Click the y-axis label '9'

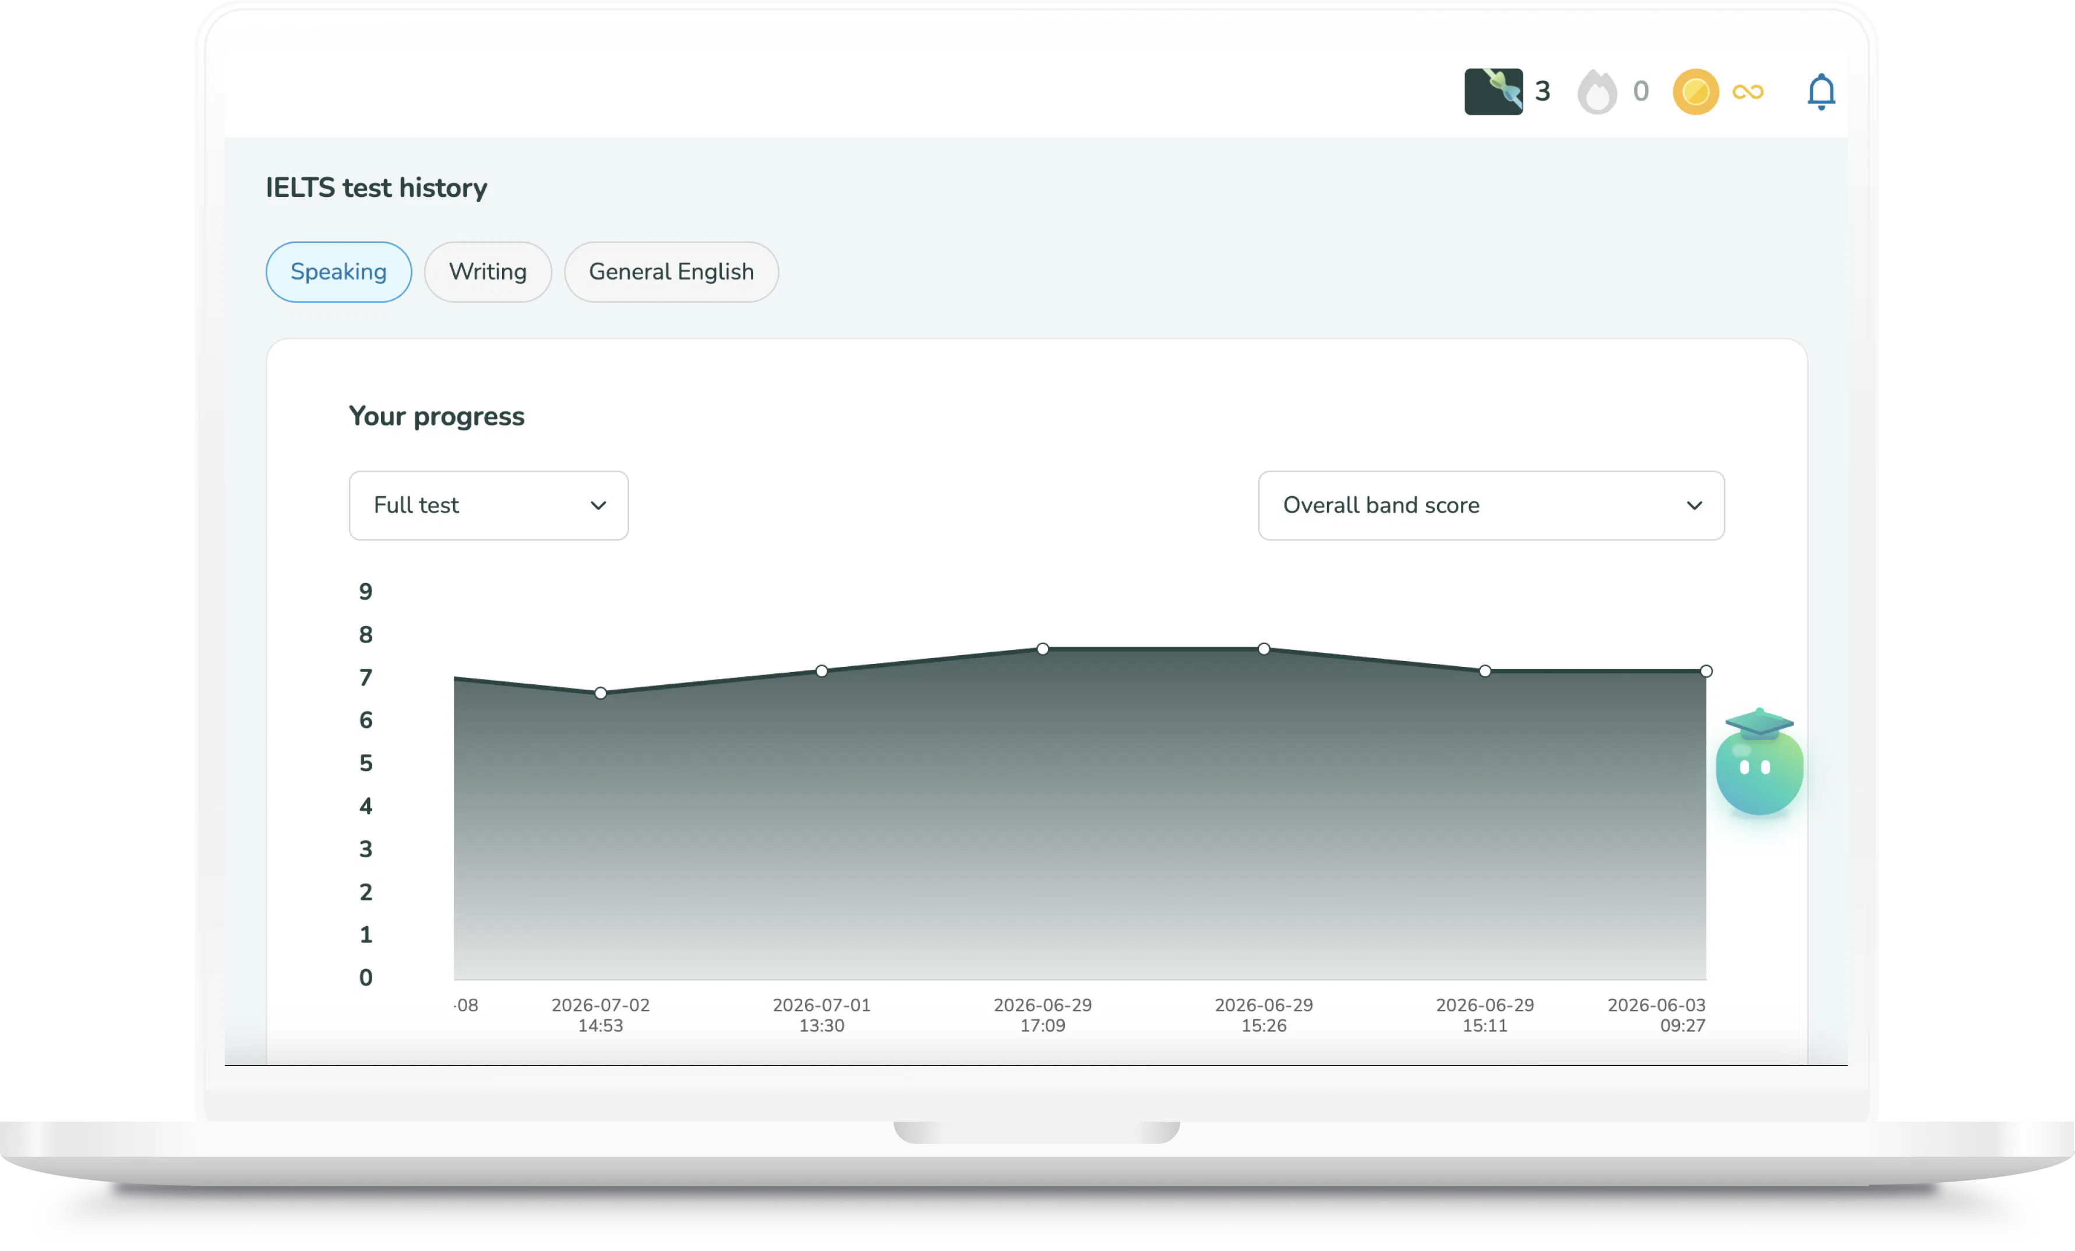click(365, 592)
